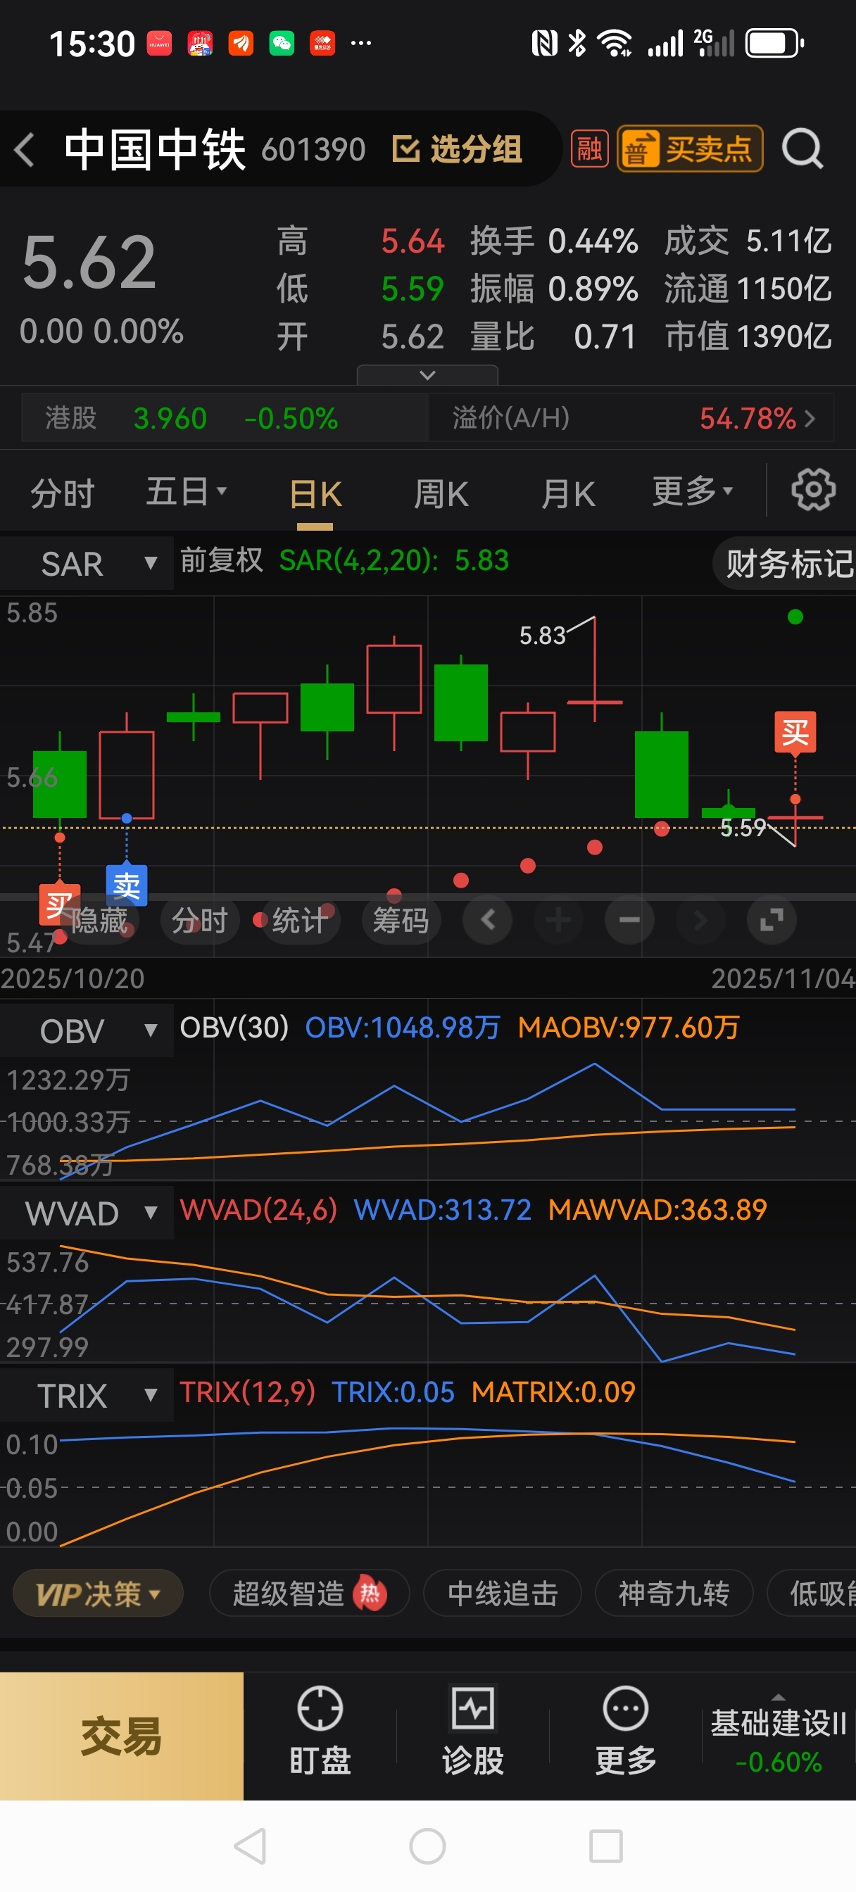Open the 交易 trade button
The width and height of the screenshot is (856, 1892).
click(121, 1736)
